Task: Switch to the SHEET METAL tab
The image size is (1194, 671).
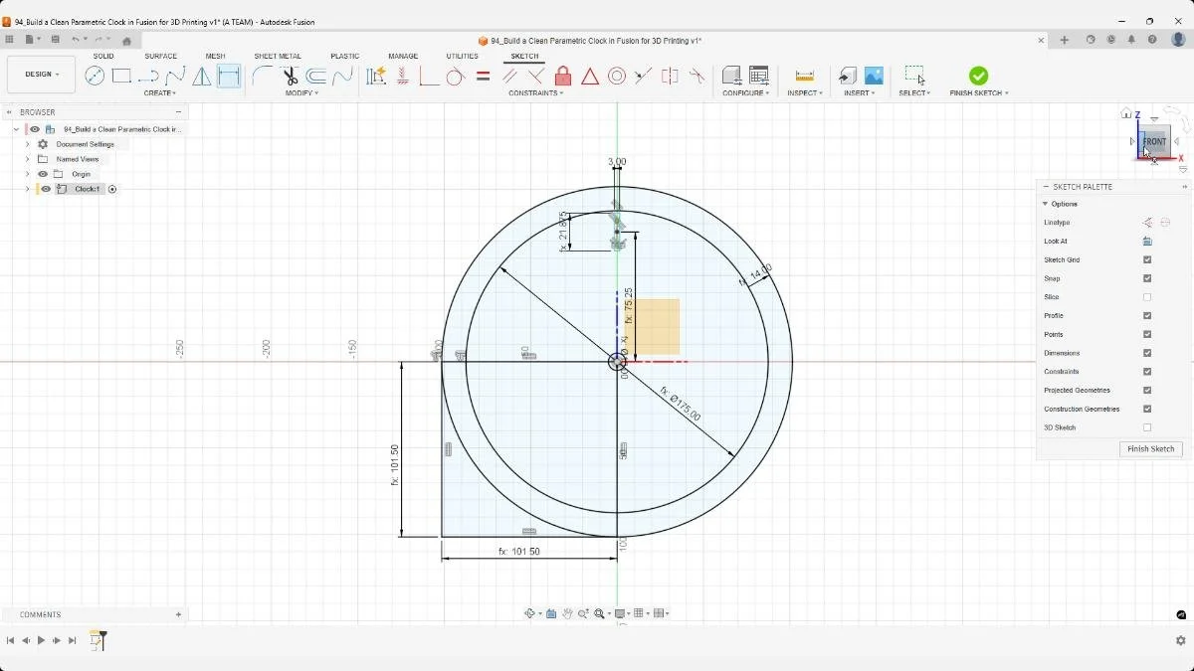Action: pyautogui.click(x=277, y=56)
